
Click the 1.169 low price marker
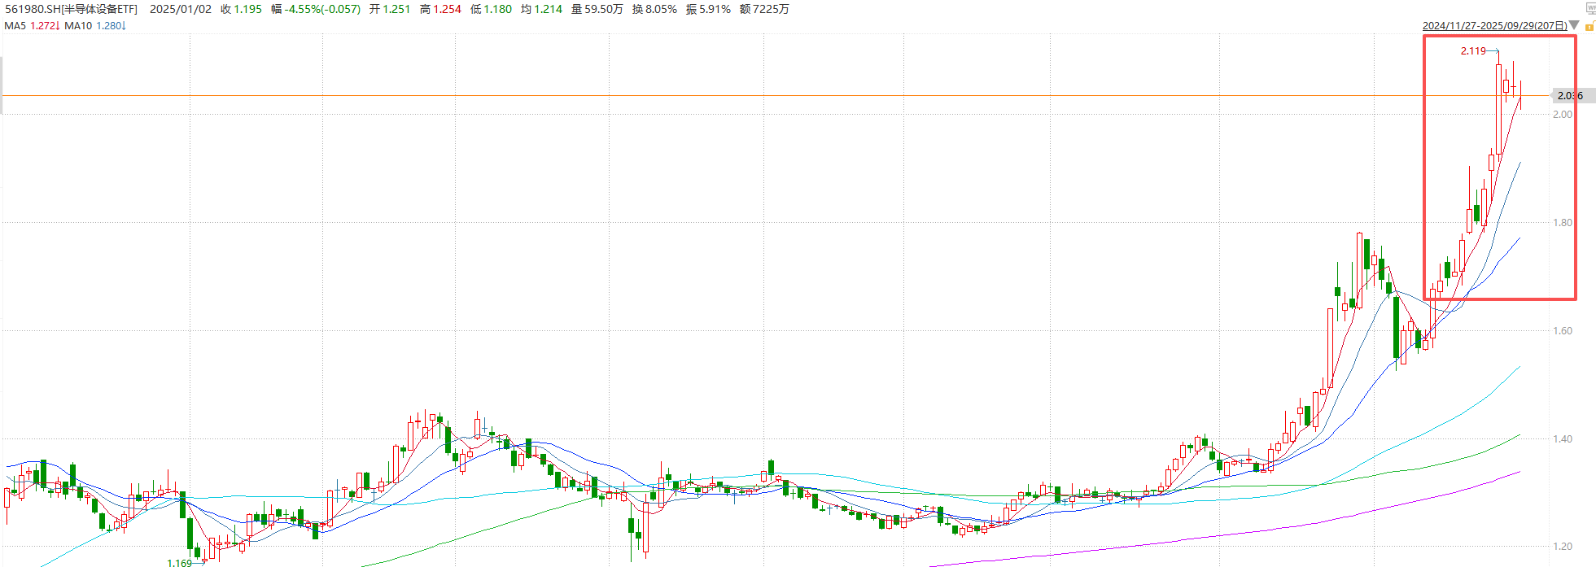[x=179, y=562]
